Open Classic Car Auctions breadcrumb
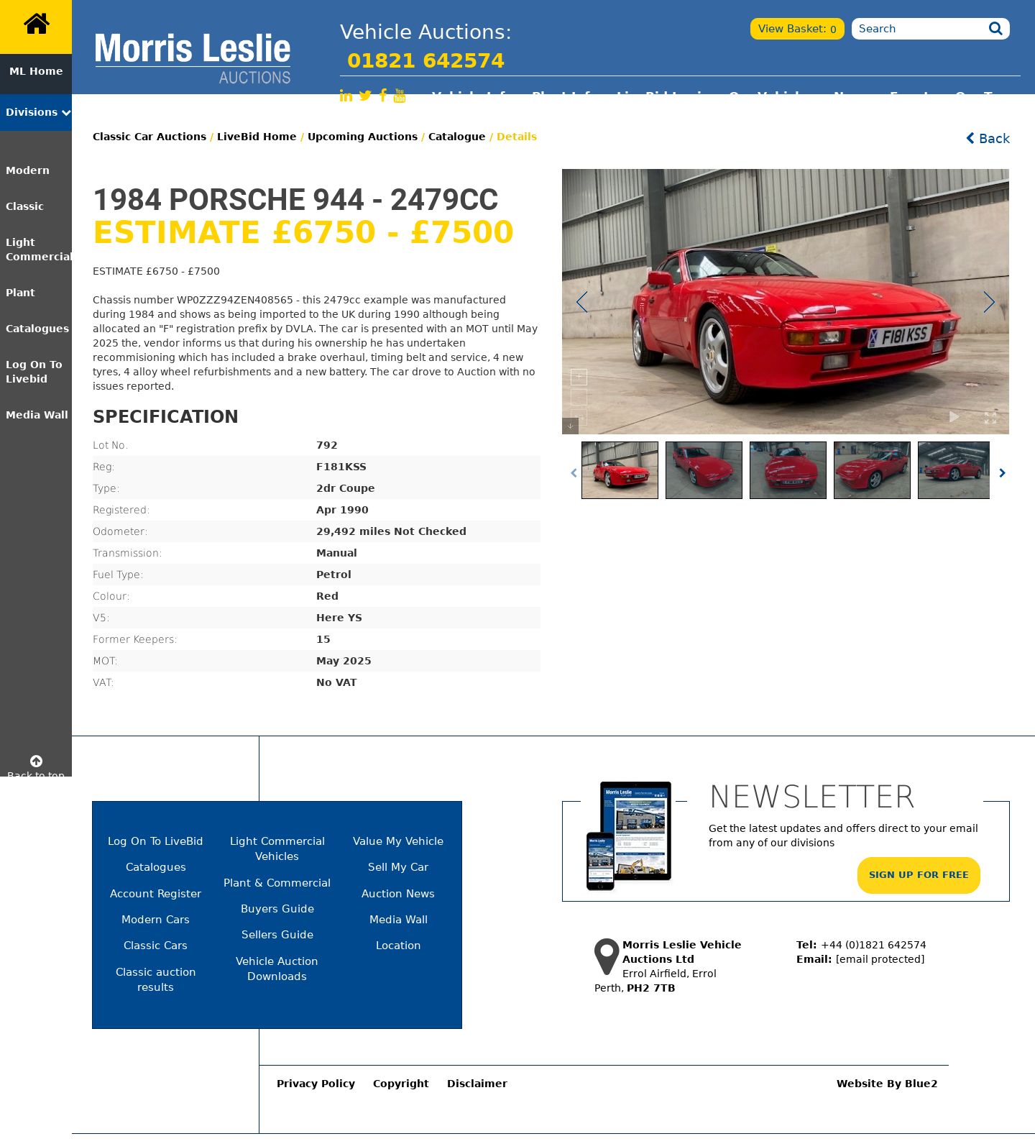 point(149,137)
